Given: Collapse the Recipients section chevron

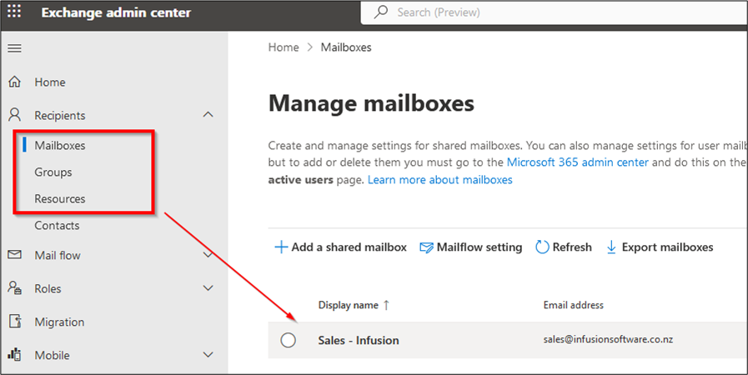Looking at the screenshot, I should coord(208,114).
